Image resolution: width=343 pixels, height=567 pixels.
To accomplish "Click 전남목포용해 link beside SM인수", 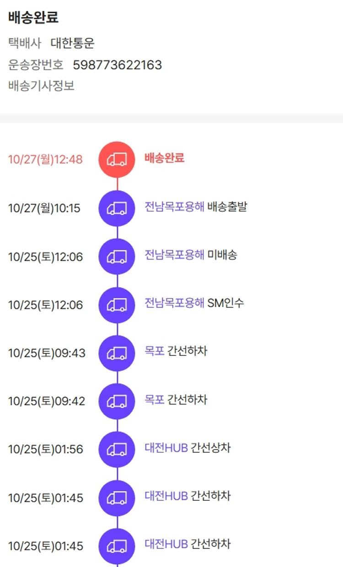I will (174, 303).
